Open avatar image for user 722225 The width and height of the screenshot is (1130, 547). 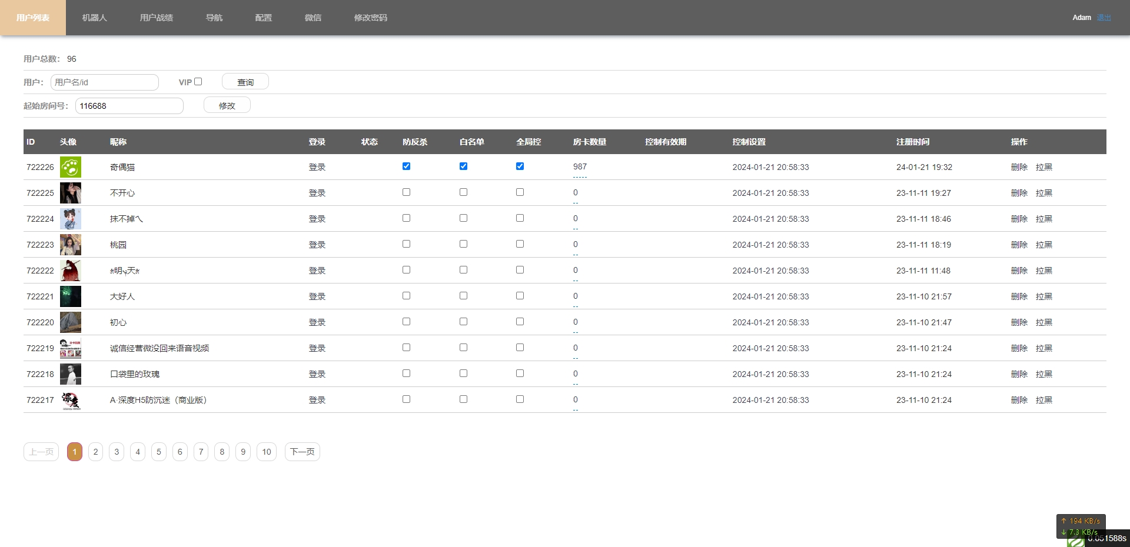pyautogui.click(x=70, y=193)
